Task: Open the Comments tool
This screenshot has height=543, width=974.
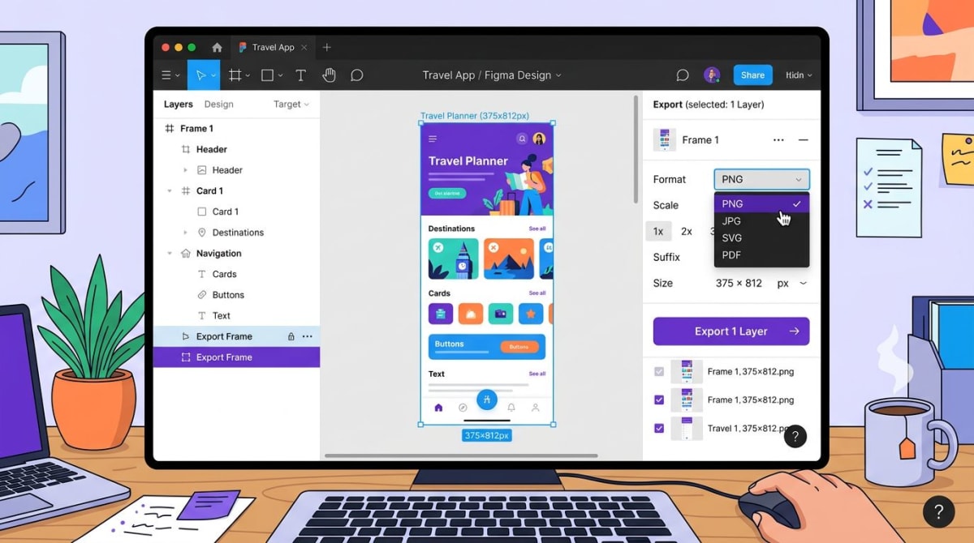Action: 356,75
